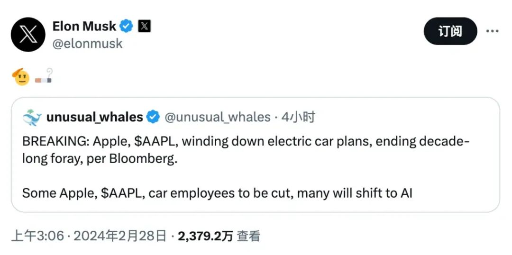Click the 4小时 quoted tweet timestamp
The image size is (512, 255).
pos(298,118)
